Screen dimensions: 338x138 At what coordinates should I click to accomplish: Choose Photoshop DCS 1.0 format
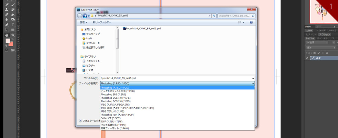[177, 98]
